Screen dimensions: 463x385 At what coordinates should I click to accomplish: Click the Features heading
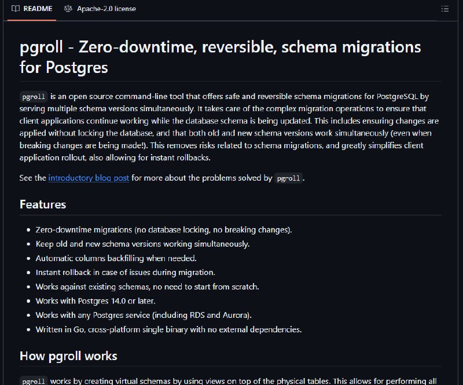(x=43, y=204)
